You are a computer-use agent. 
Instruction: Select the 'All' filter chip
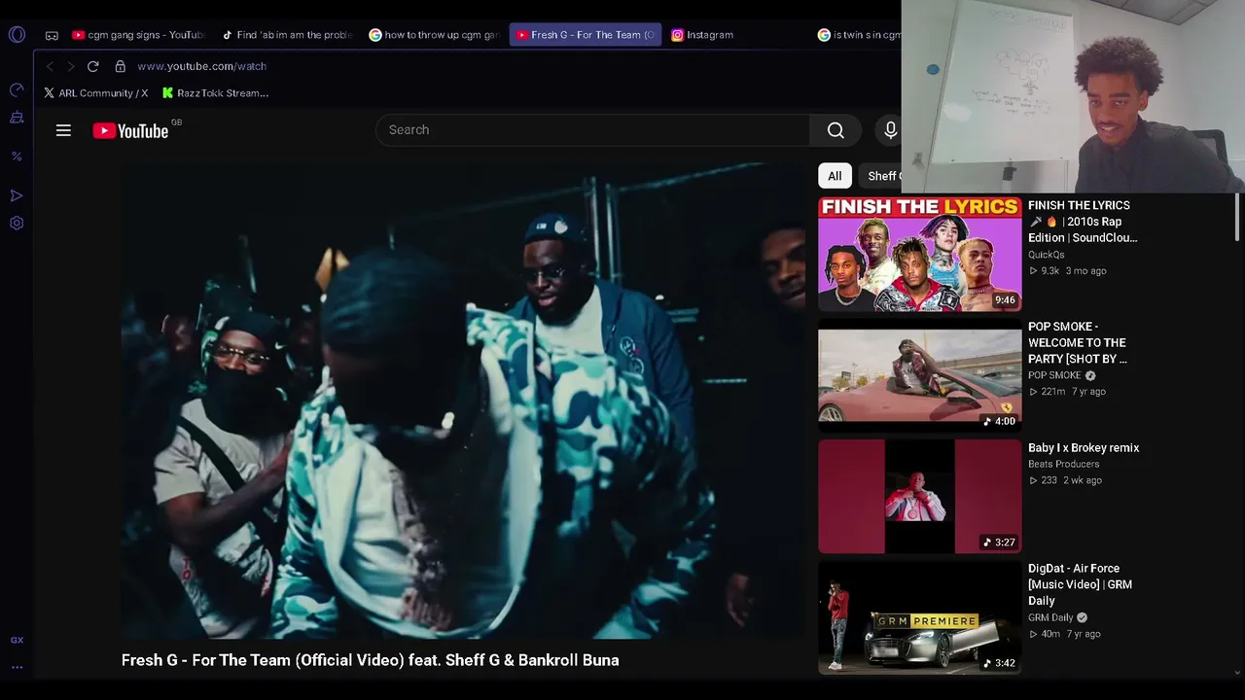tap(835, 176)
